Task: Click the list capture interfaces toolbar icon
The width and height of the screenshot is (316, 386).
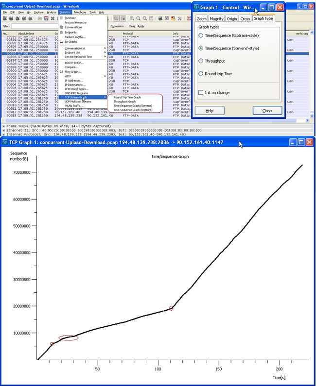Action: [5, 18]
